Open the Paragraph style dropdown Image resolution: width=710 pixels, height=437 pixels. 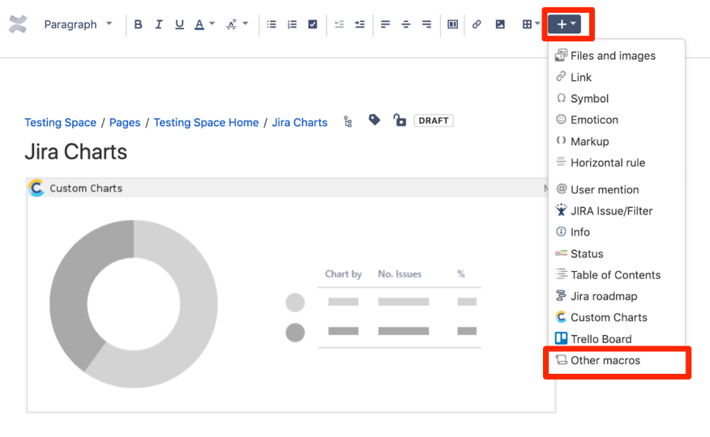tap(78, 24)
